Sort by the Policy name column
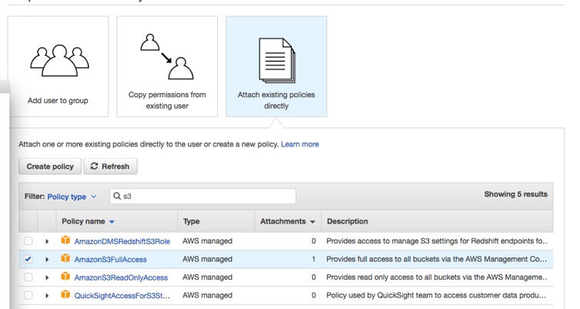The image size is (580, 309). point(88,221)
